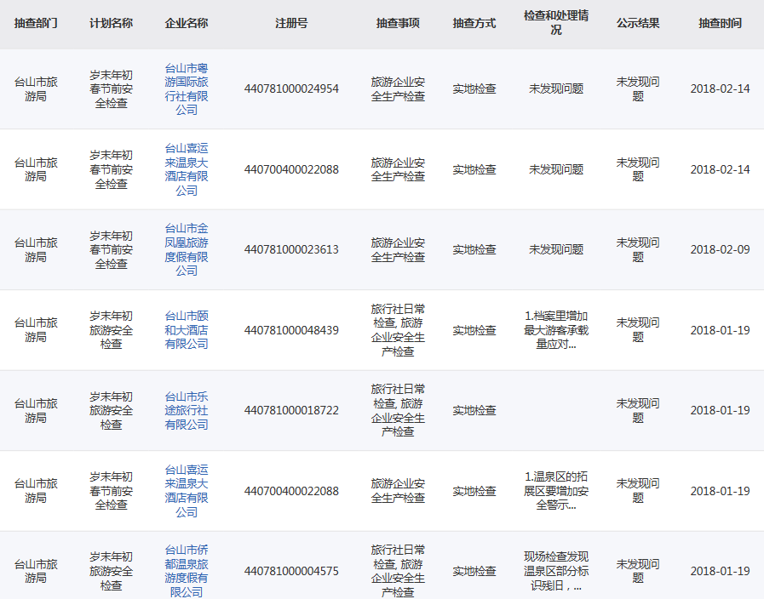
Task: Click the 注册号 column header
Action: tap(291, 23)
